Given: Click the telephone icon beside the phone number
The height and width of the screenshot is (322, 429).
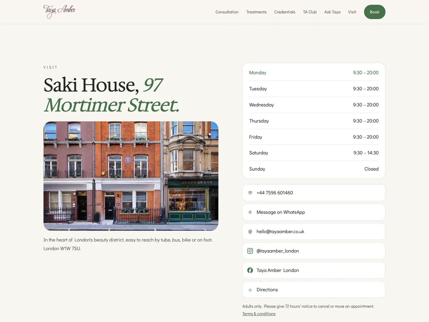Looking at the screenshot, I should [x=250, y=193].
